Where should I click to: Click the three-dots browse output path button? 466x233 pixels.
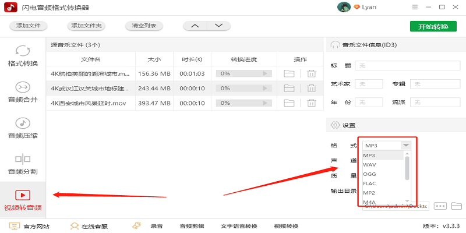tap(440, 206)
